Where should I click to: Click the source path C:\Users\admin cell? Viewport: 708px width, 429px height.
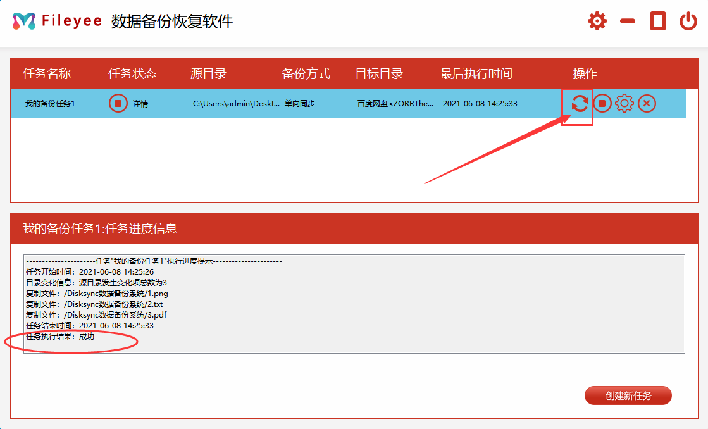pyautogui.click(x=236, y=104)
